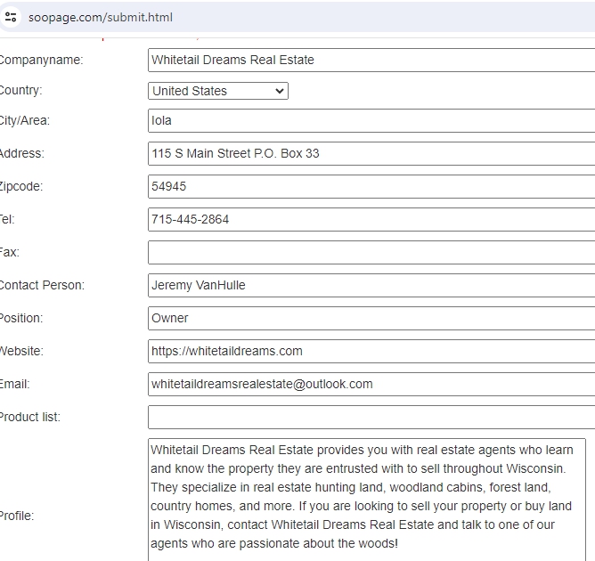Click inside the Profile description text area
Image resolution: width=595 pixels, height=561 pixels.
click(367, 499)
